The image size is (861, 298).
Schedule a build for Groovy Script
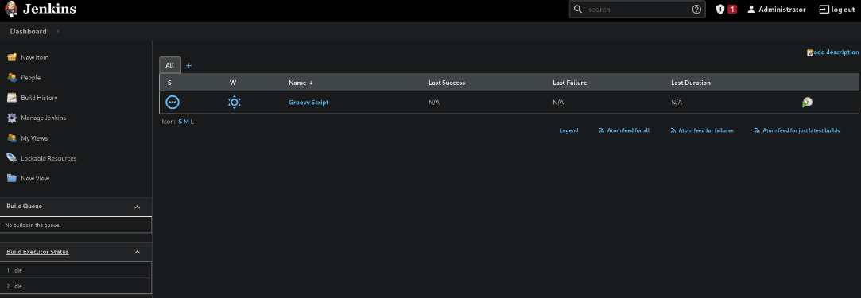click(807, 102)
